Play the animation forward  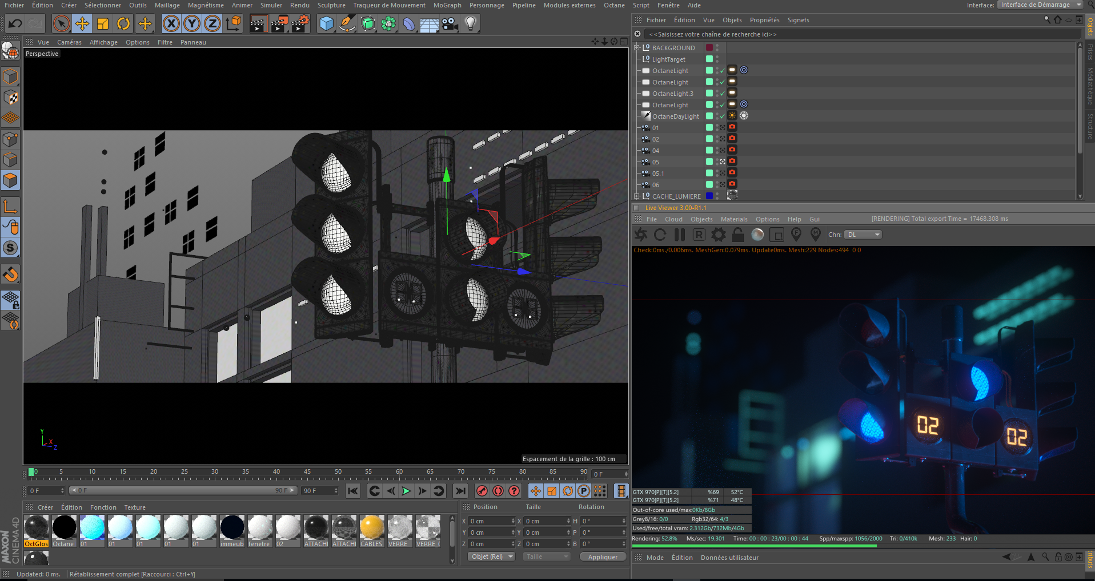406,491
